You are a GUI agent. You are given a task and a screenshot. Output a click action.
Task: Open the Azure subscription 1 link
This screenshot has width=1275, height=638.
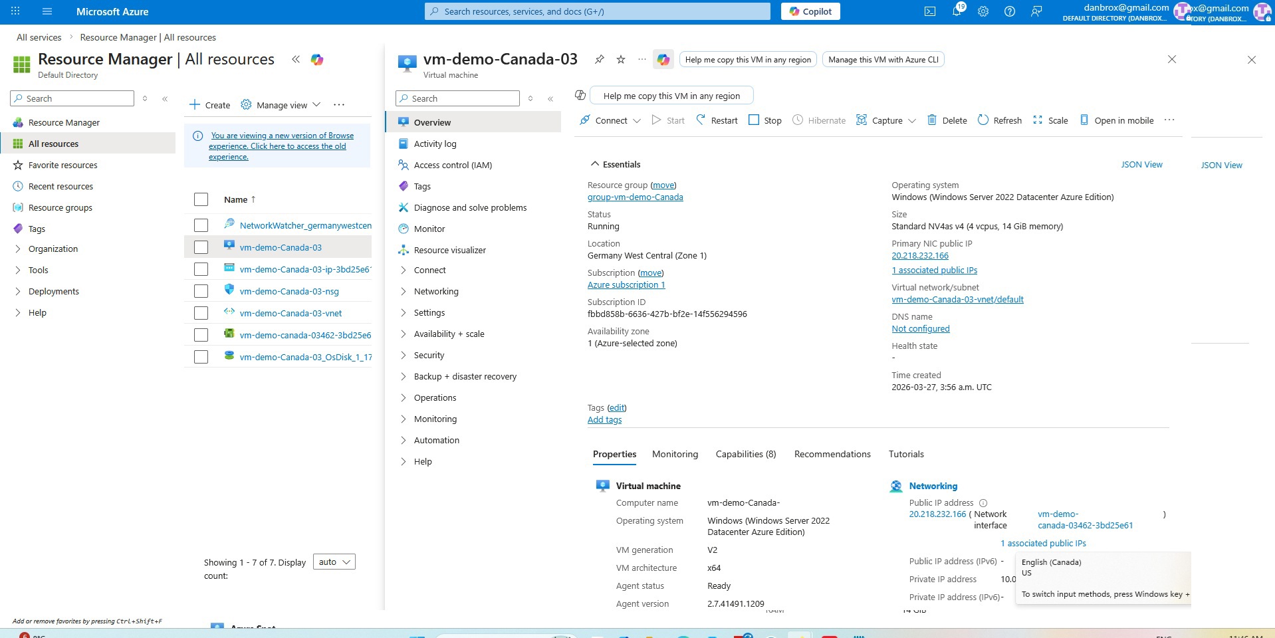pos(626,284)
